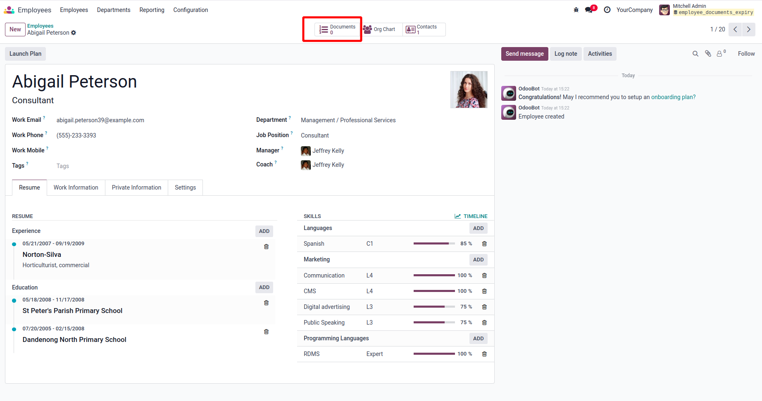
Task: Open the Skills Timeline view
Action: (471, 216)
